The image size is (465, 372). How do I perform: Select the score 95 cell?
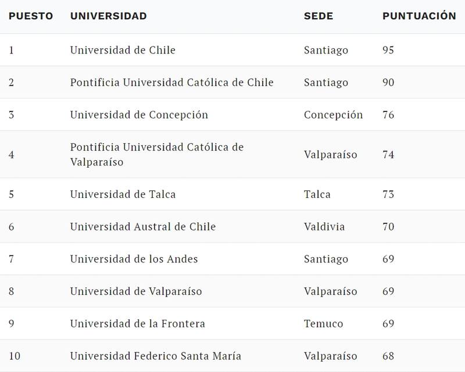tap(388, 50)
